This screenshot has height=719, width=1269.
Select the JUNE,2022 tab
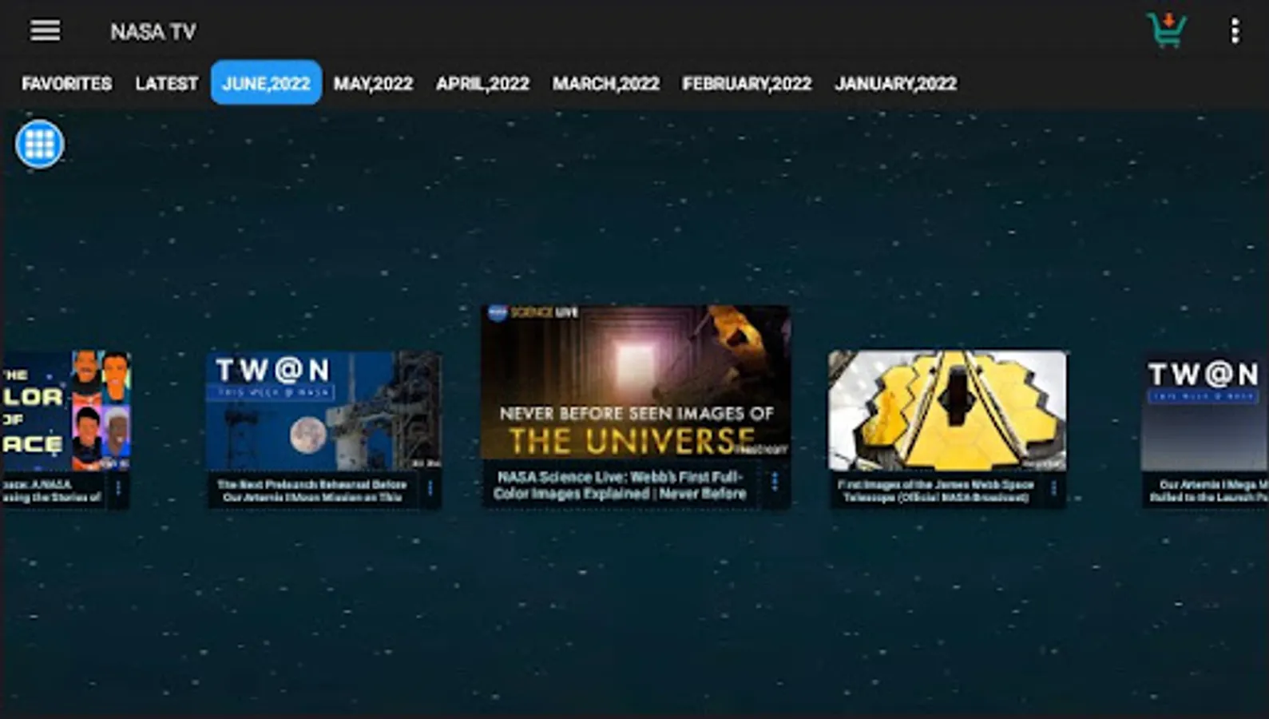tap(266, 83)
